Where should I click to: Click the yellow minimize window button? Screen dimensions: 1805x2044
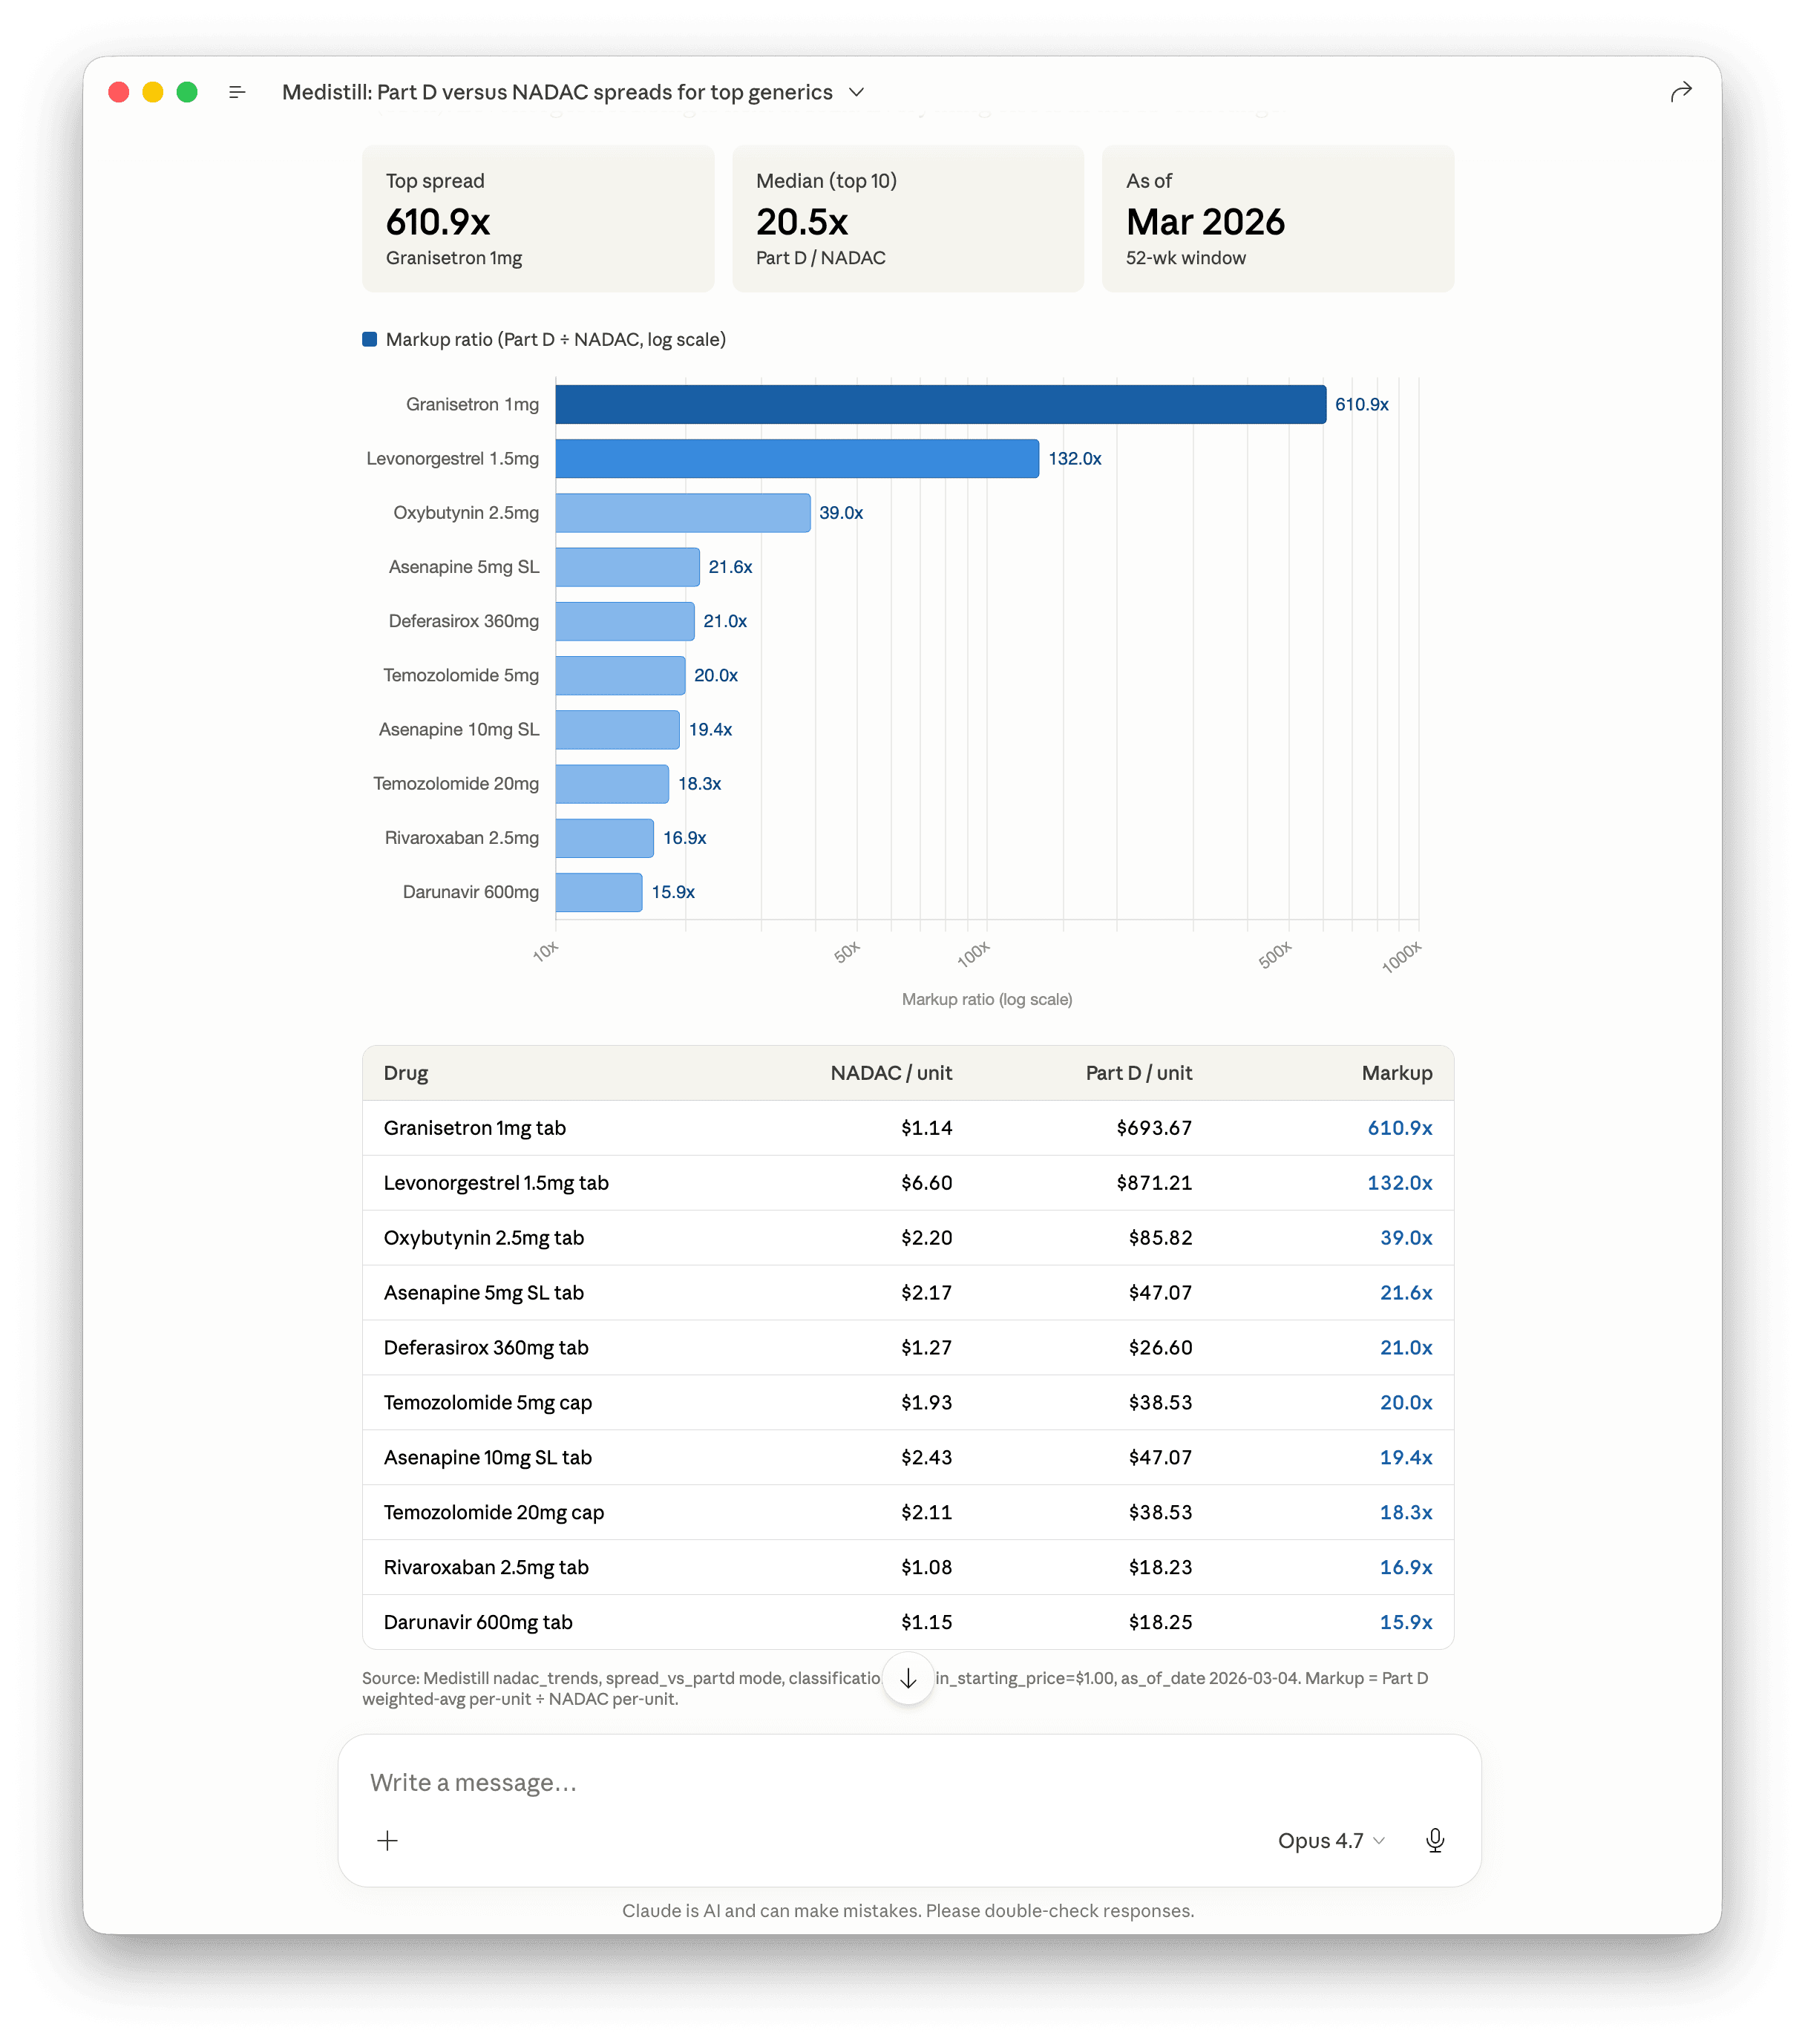(153, 92)
